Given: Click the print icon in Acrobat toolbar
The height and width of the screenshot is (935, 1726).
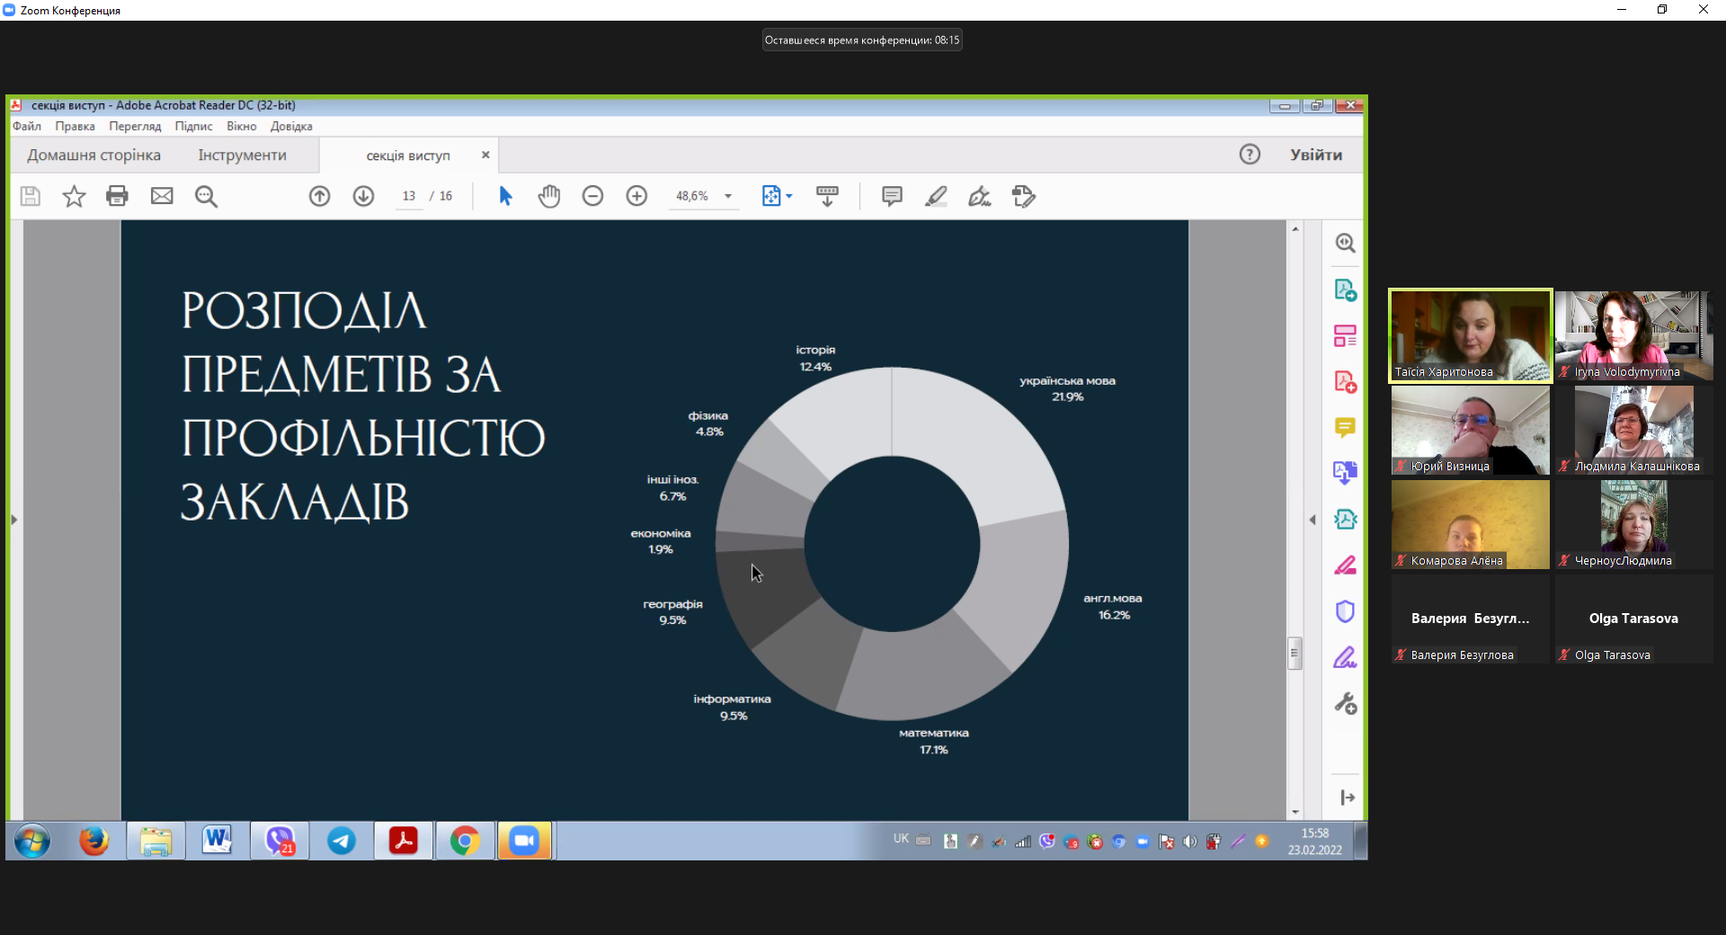Looking at the screenshot, I should click(x=117, y=196).
